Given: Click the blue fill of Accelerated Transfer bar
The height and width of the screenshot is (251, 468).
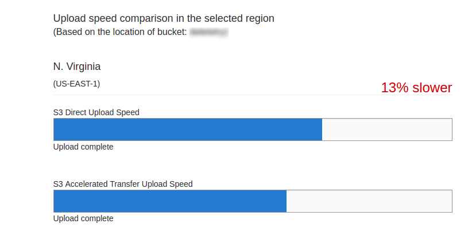Looking at the screenshot, I should (x=169, y=201).
